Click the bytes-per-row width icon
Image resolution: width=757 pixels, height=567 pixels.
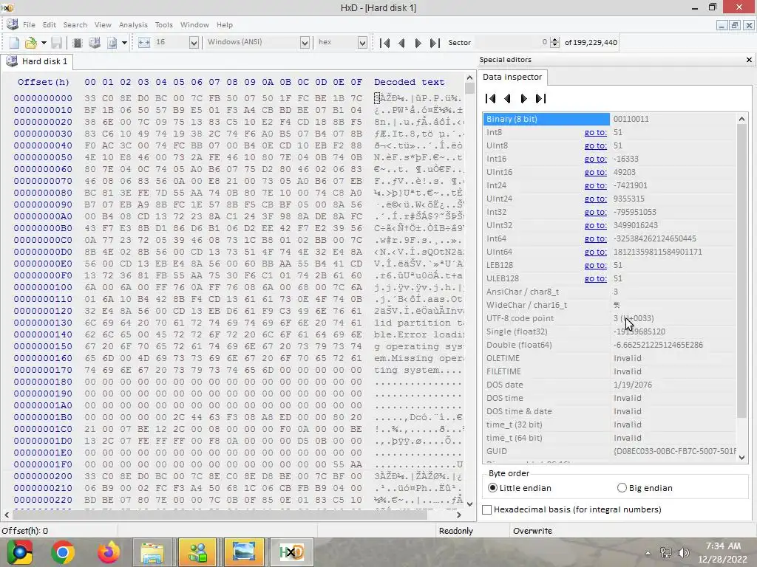pyautogui.click(x=144, y=42)
